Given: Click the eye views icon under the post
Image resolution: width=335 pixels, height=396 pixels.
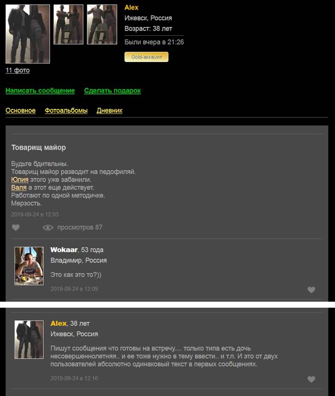Looking at the screenshot, I should pyautogui.click(x=48, y=227).
